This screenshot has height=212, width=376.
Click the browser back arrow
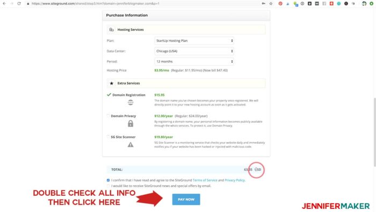[4, 4]
